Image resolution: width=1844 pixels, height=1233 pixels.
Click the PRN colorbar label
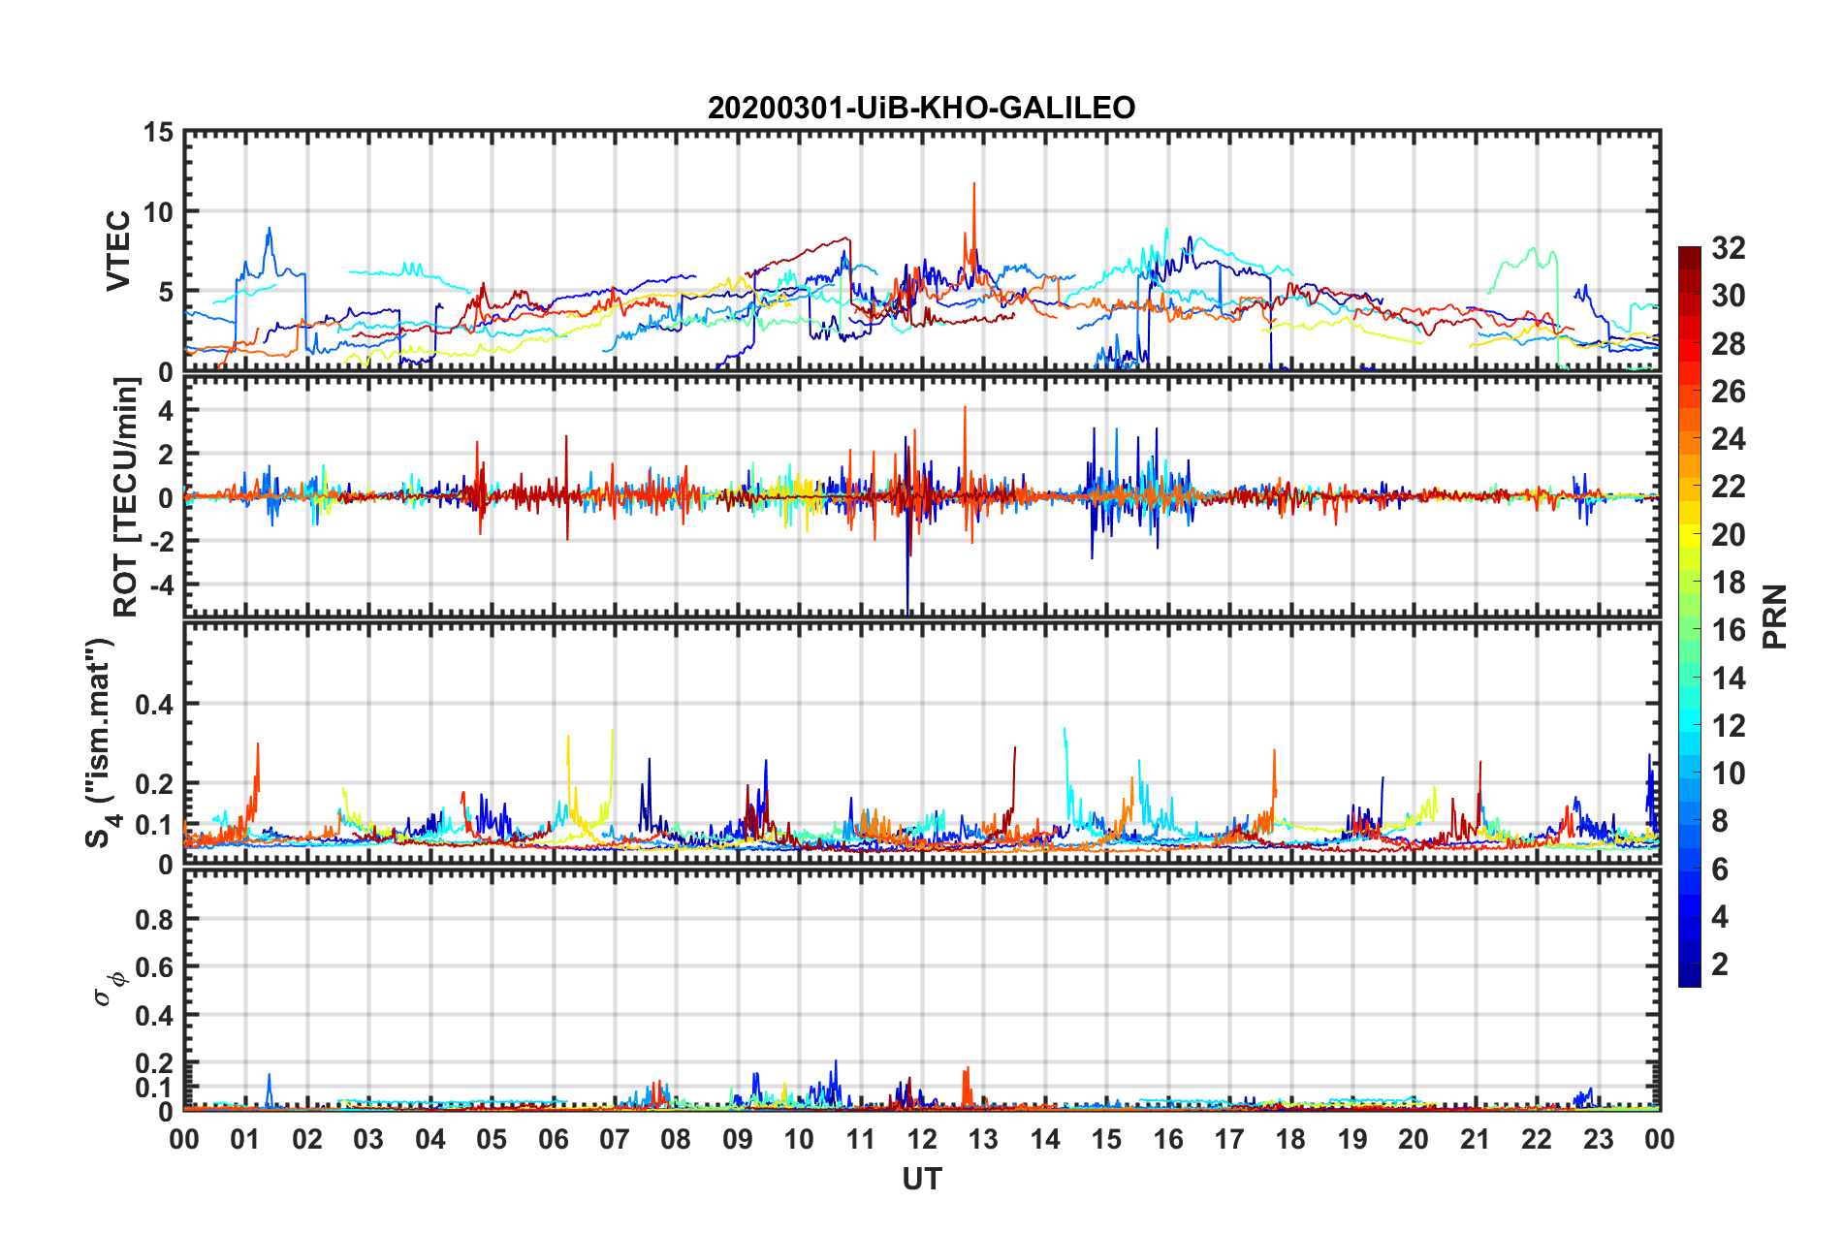coord(1775,616)
